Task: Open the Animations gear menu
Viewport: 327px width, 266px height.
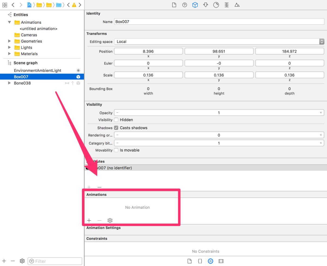Action: point(110,221)
